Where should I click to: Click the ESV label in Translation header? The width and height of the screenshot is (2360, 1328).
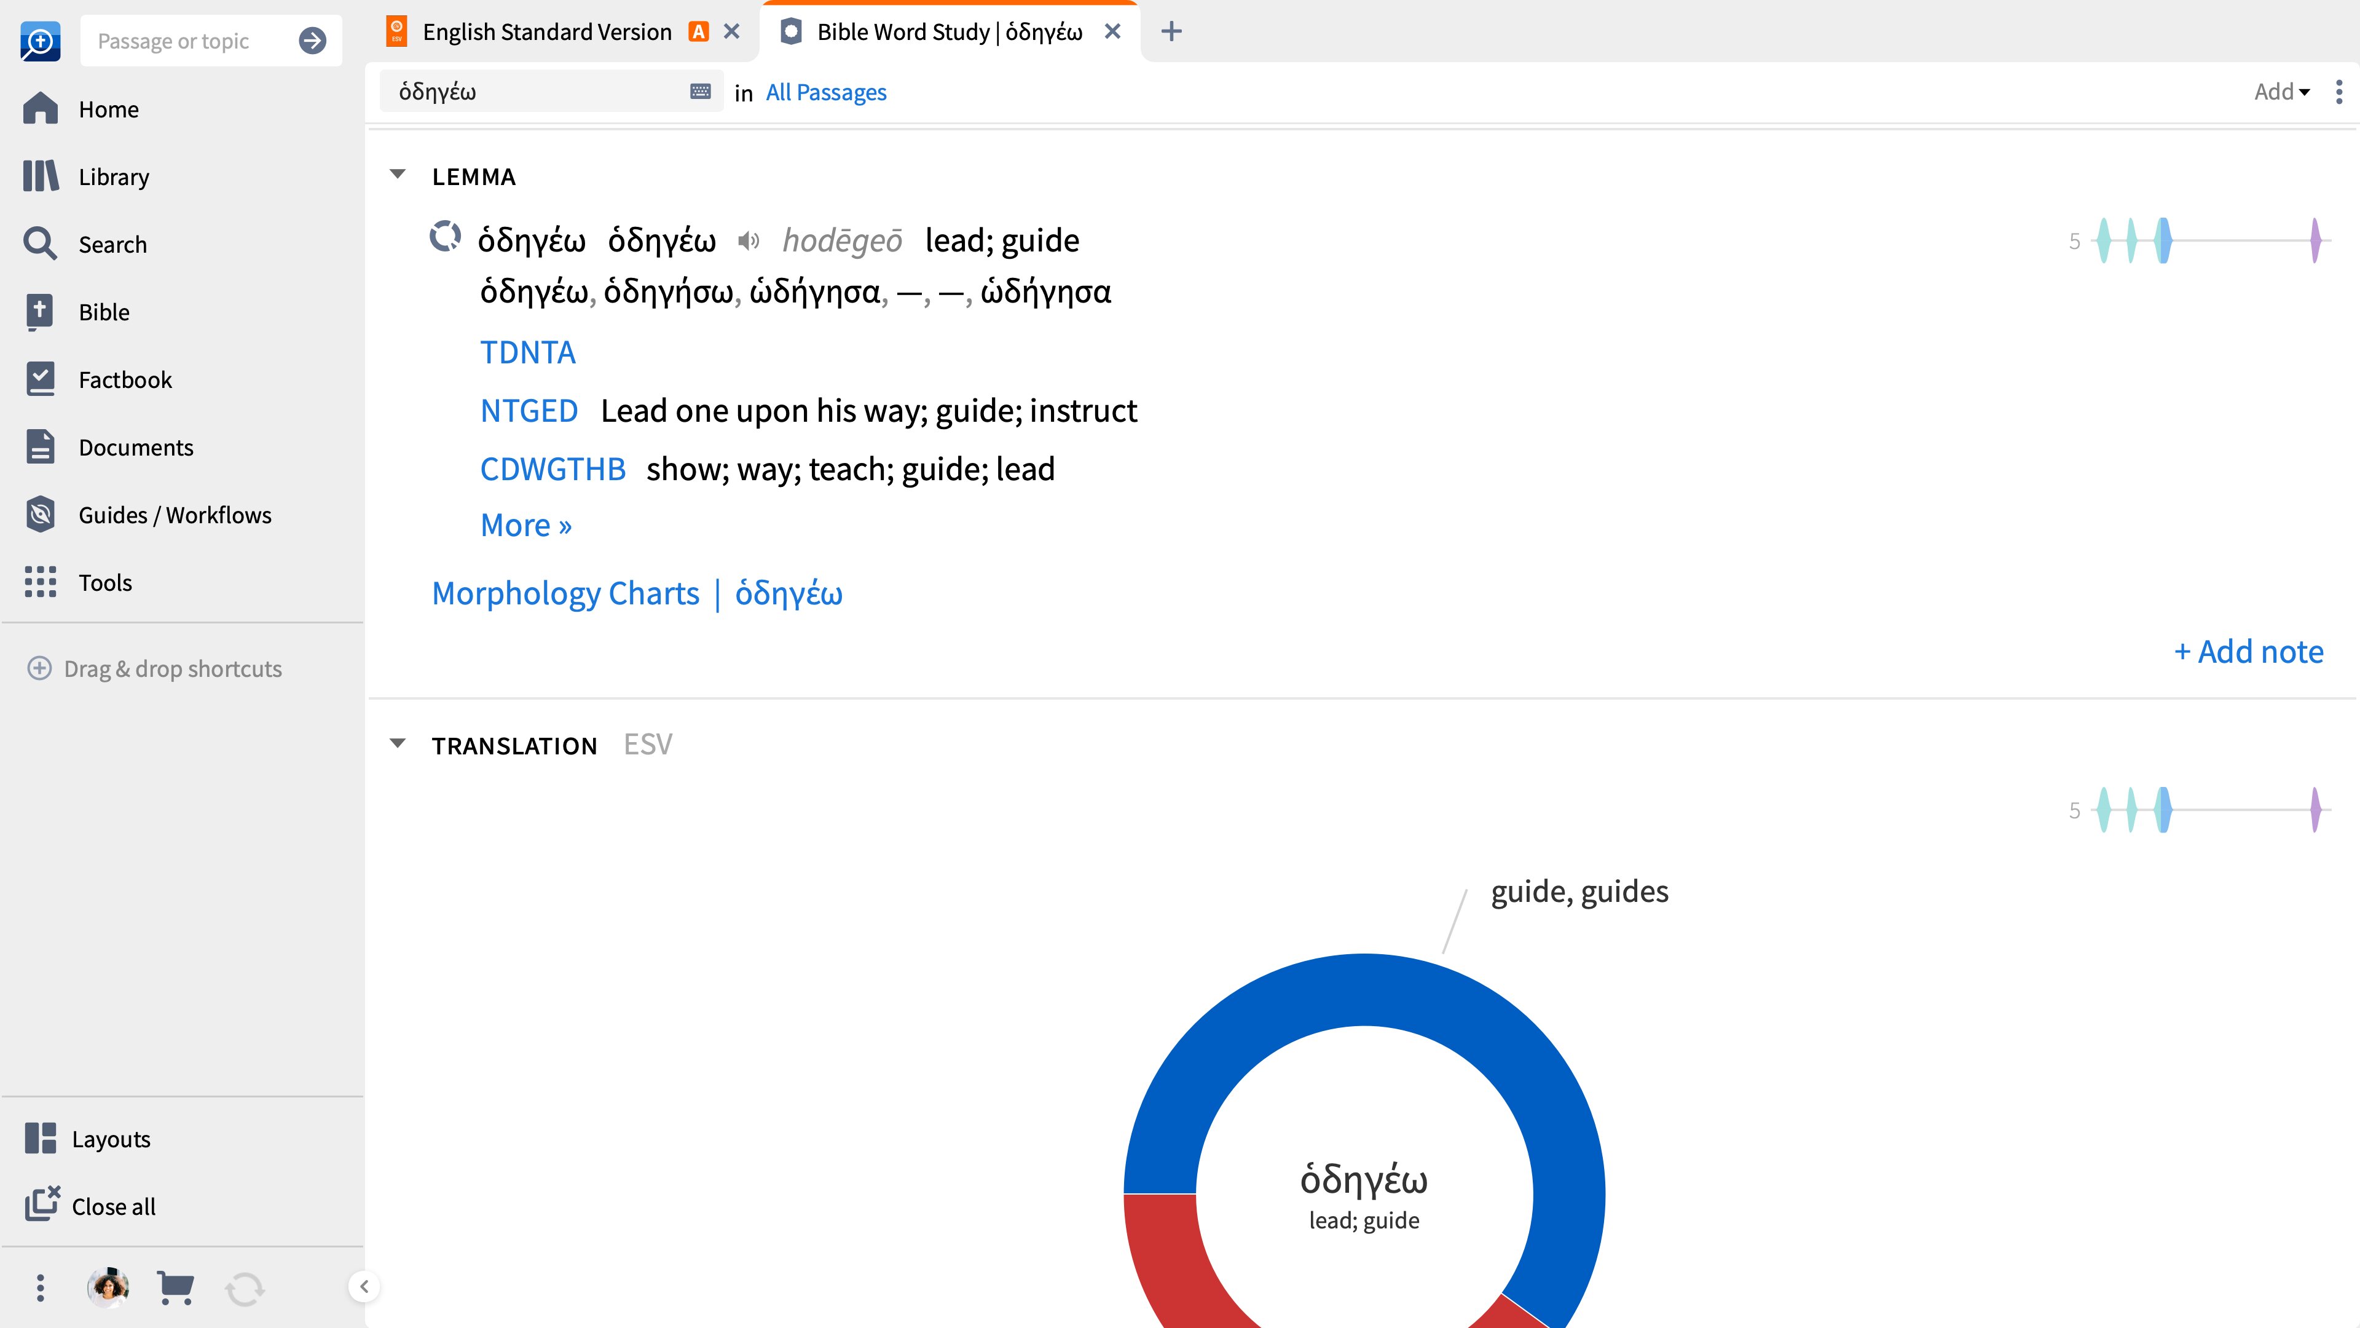pyautogui.click(x=648, y=744)
